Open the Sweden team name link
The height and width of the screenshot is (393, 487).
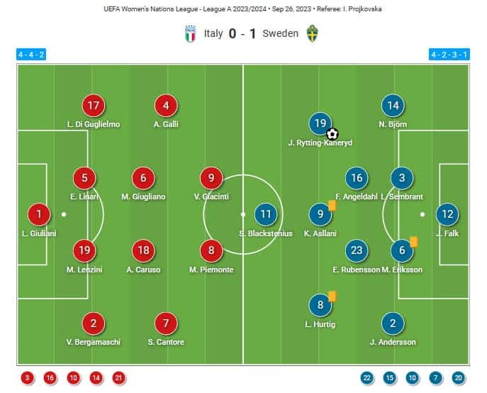point(281,33)
